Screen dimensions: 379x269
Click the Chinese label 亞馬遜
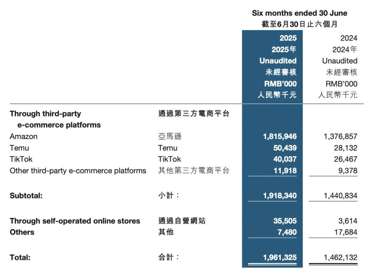(x=170, y=137)
